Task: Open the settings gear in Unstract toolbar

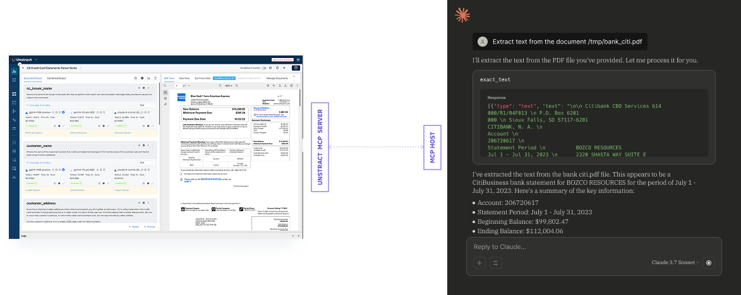Action: [x=270, y=68]
